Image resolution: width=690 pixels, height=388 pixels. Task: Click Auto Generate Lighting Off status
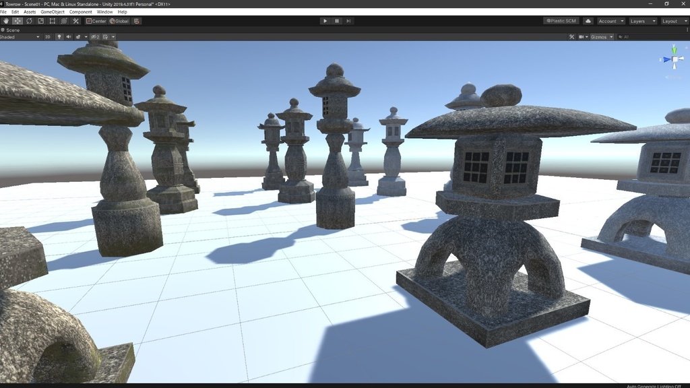pyautogui.click(x=654, y=386)
